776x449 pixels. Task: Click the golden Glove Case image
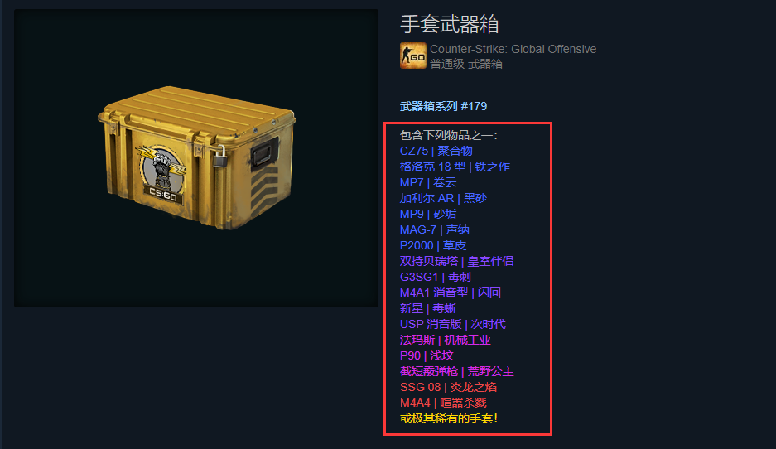[x=196, y=157]
